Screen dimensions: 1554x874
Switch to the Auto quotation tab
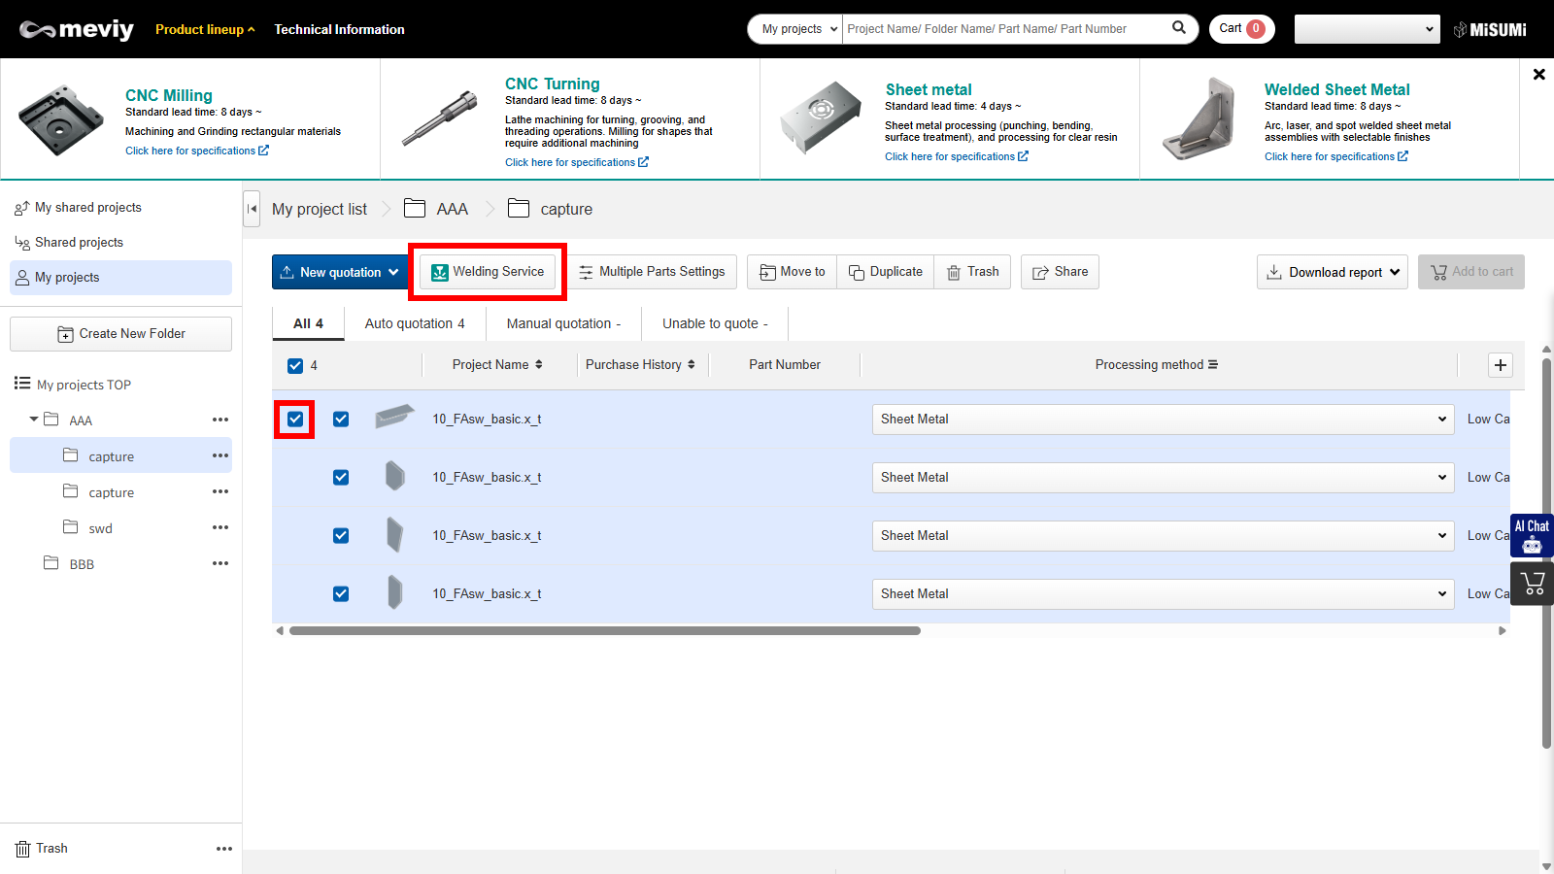click(x=415, y=324)
